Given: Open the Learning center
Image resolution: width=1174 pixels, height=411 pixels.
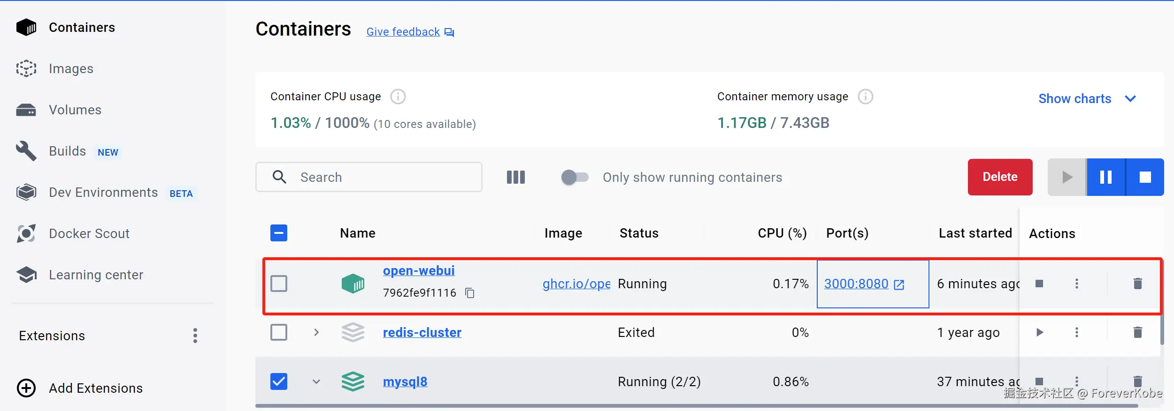Looking at the screenshot, I should click(x=96, y=275).
